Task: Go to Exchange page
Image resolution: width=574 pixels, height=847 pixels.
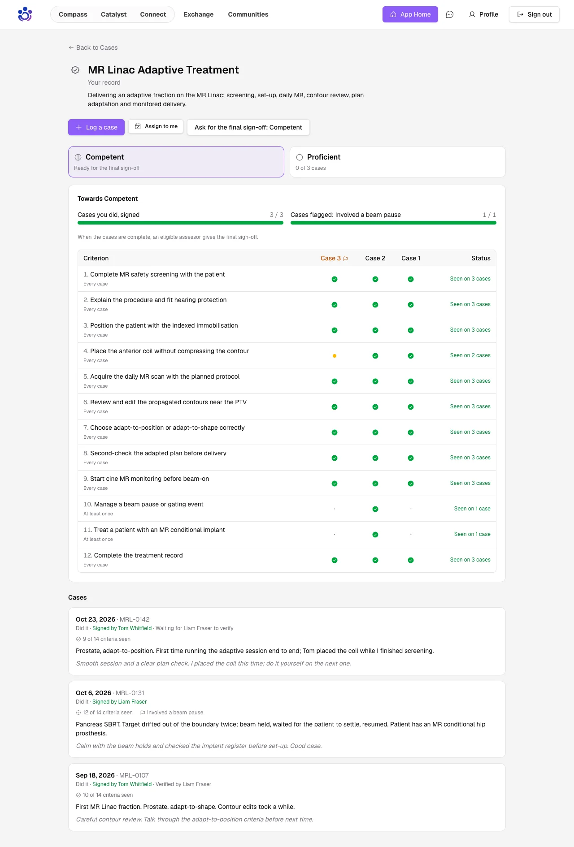Action: tap(199, 14)
